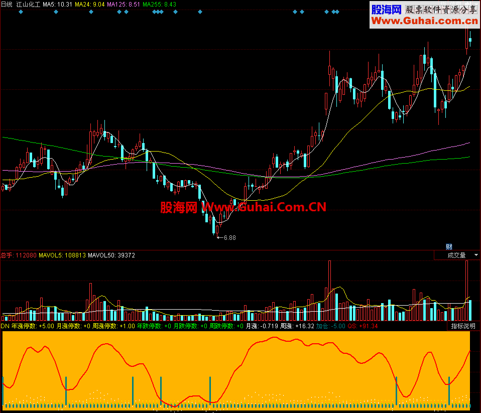The height and width of the screenshot is (413, 481).
Task: Click the DN indicator name label
Action: coord(5,326)
